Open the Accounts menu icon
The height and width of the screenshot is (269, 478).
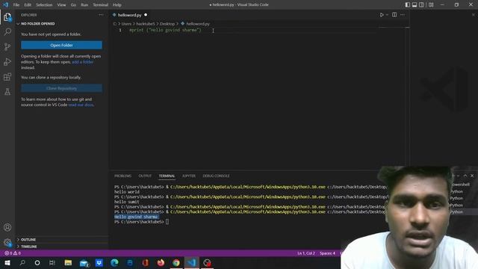(7, 227)
